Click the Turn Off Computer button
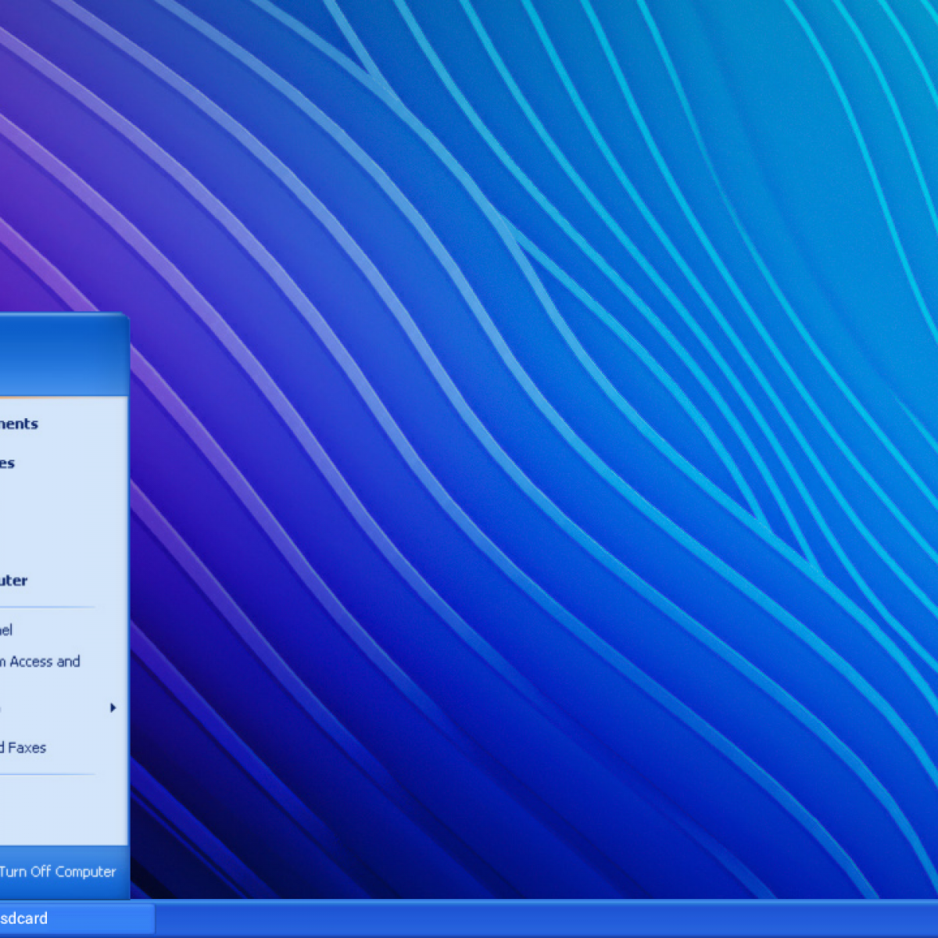Image resolution: width=938 pixels, height=938 pixels. point(56,872)
